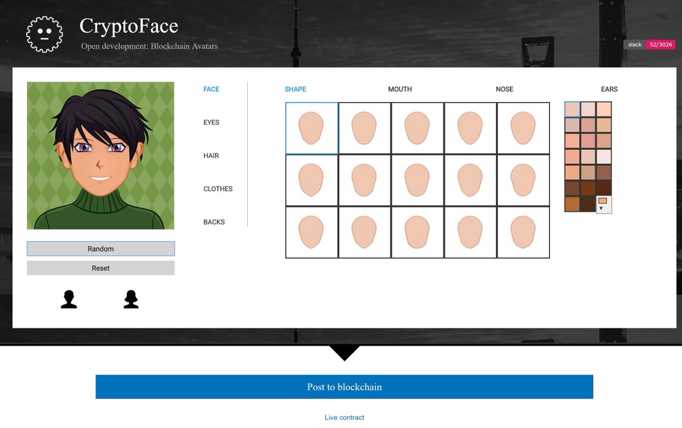Click the avatar preview image

click(101, 156)
